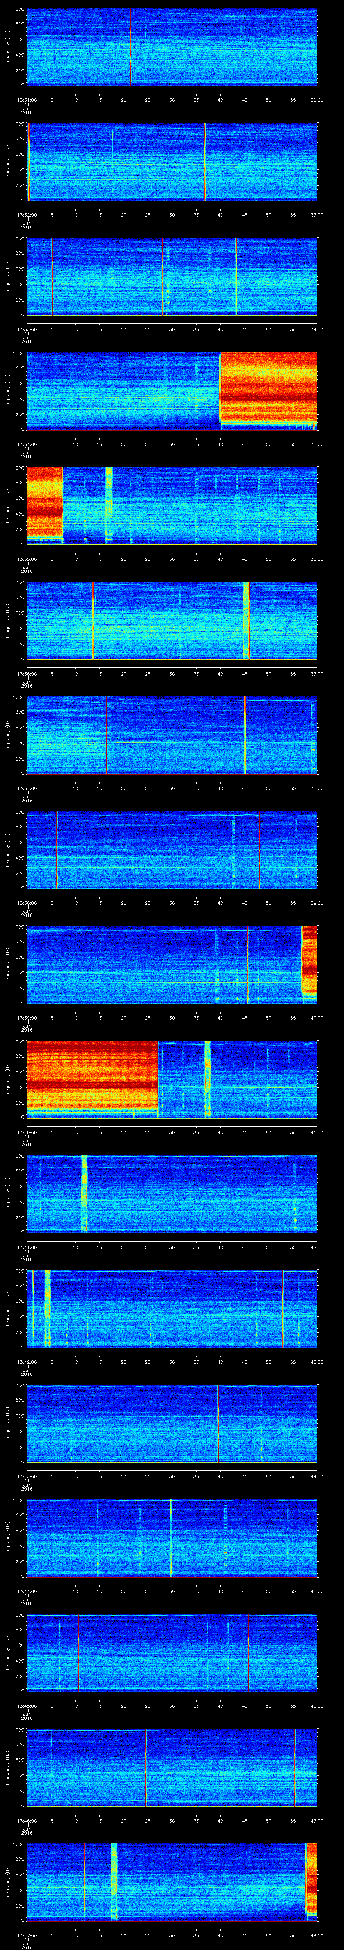Select the spectrogram panel beginning at 13:33:00

[172, 276]
